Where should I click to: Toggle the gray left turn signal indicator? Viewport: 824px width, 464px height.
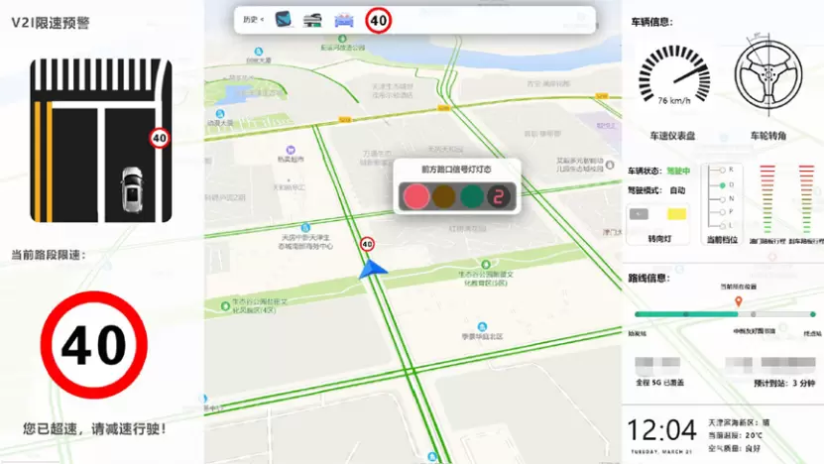click(639, 214)
